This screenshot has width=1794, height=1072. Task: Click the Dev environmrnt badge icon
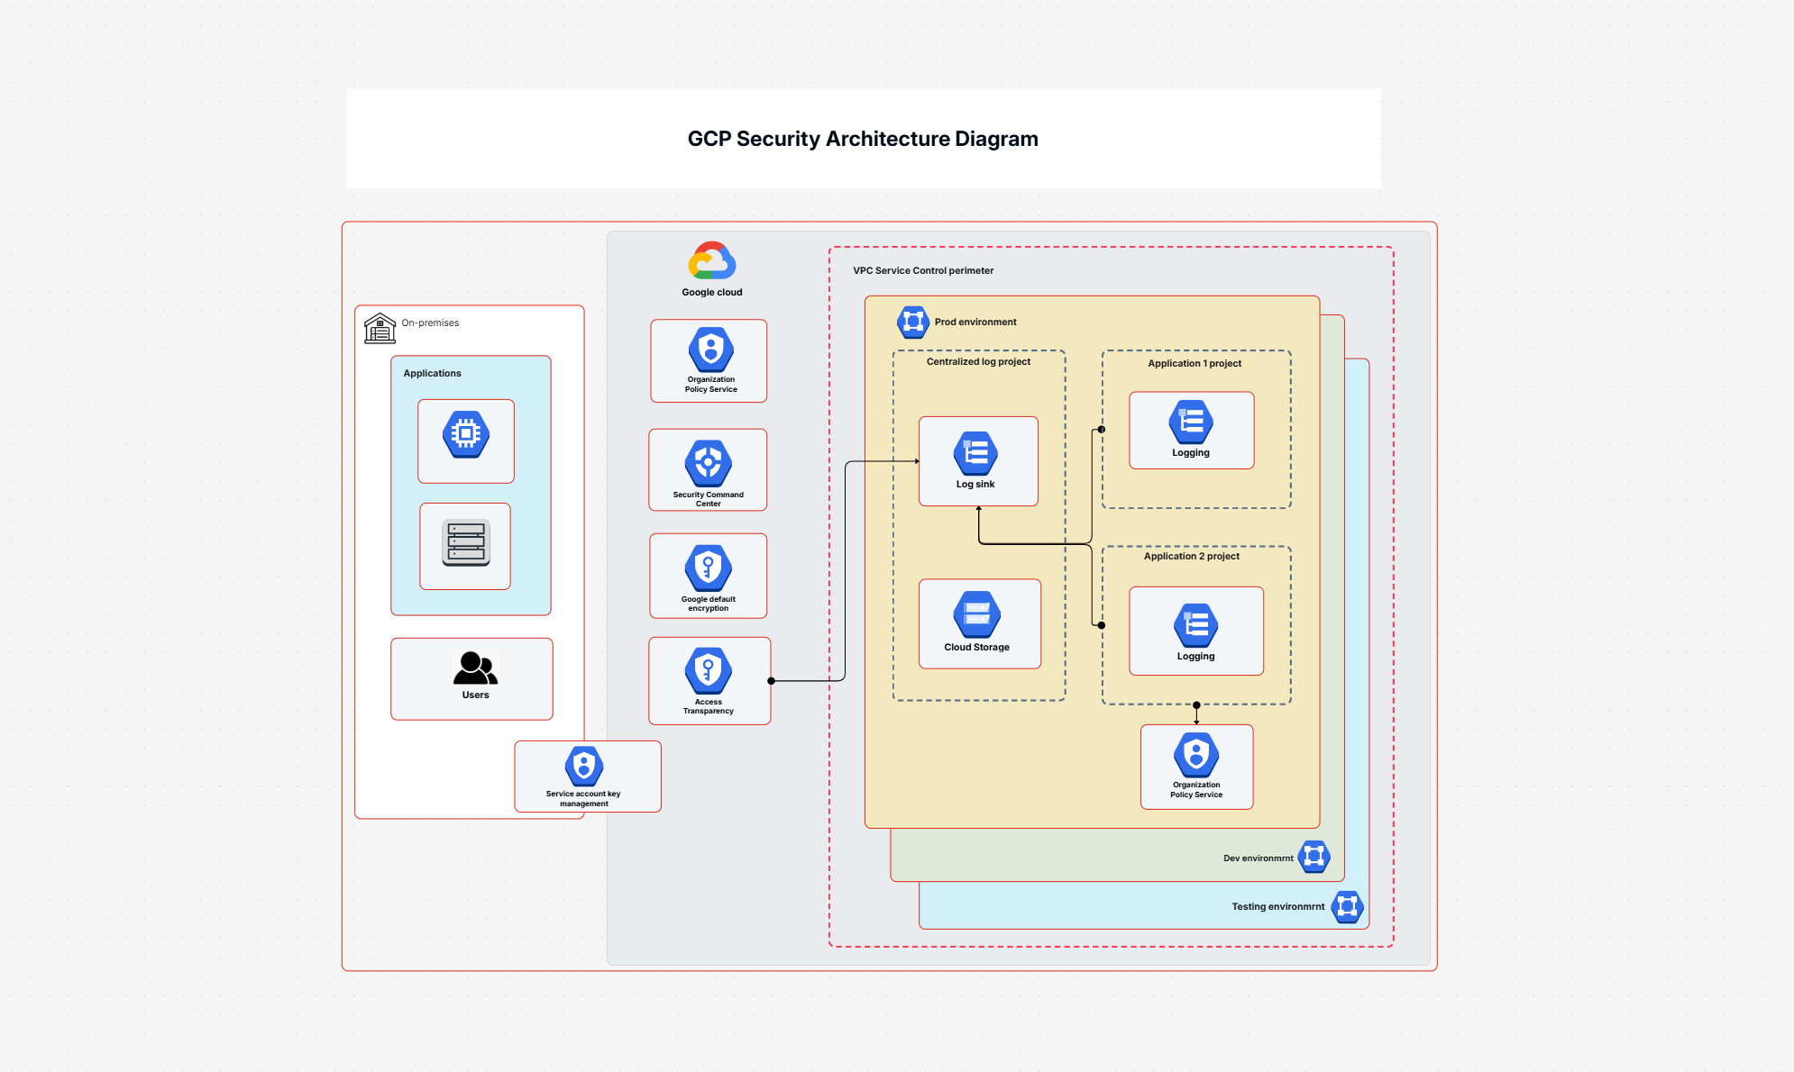coord(1314,858)
